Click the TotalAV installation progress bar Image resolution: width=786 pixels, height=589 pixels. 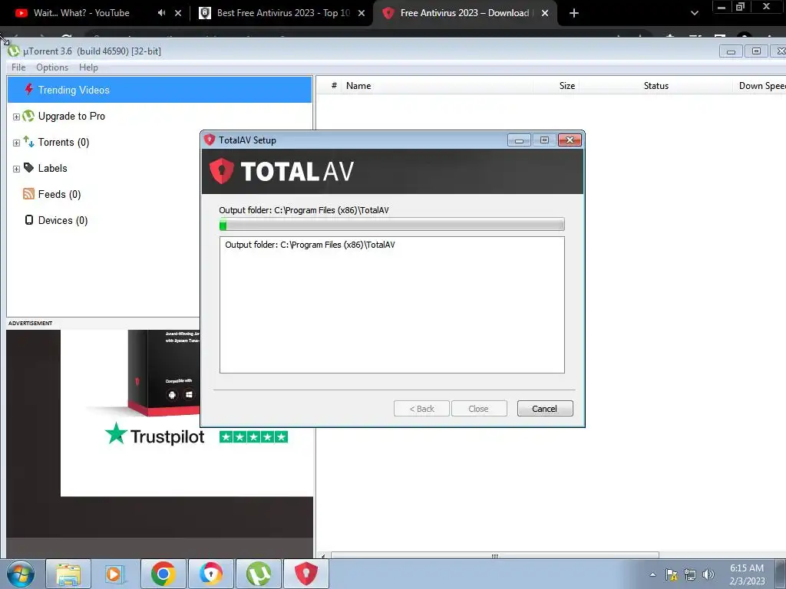392,225
